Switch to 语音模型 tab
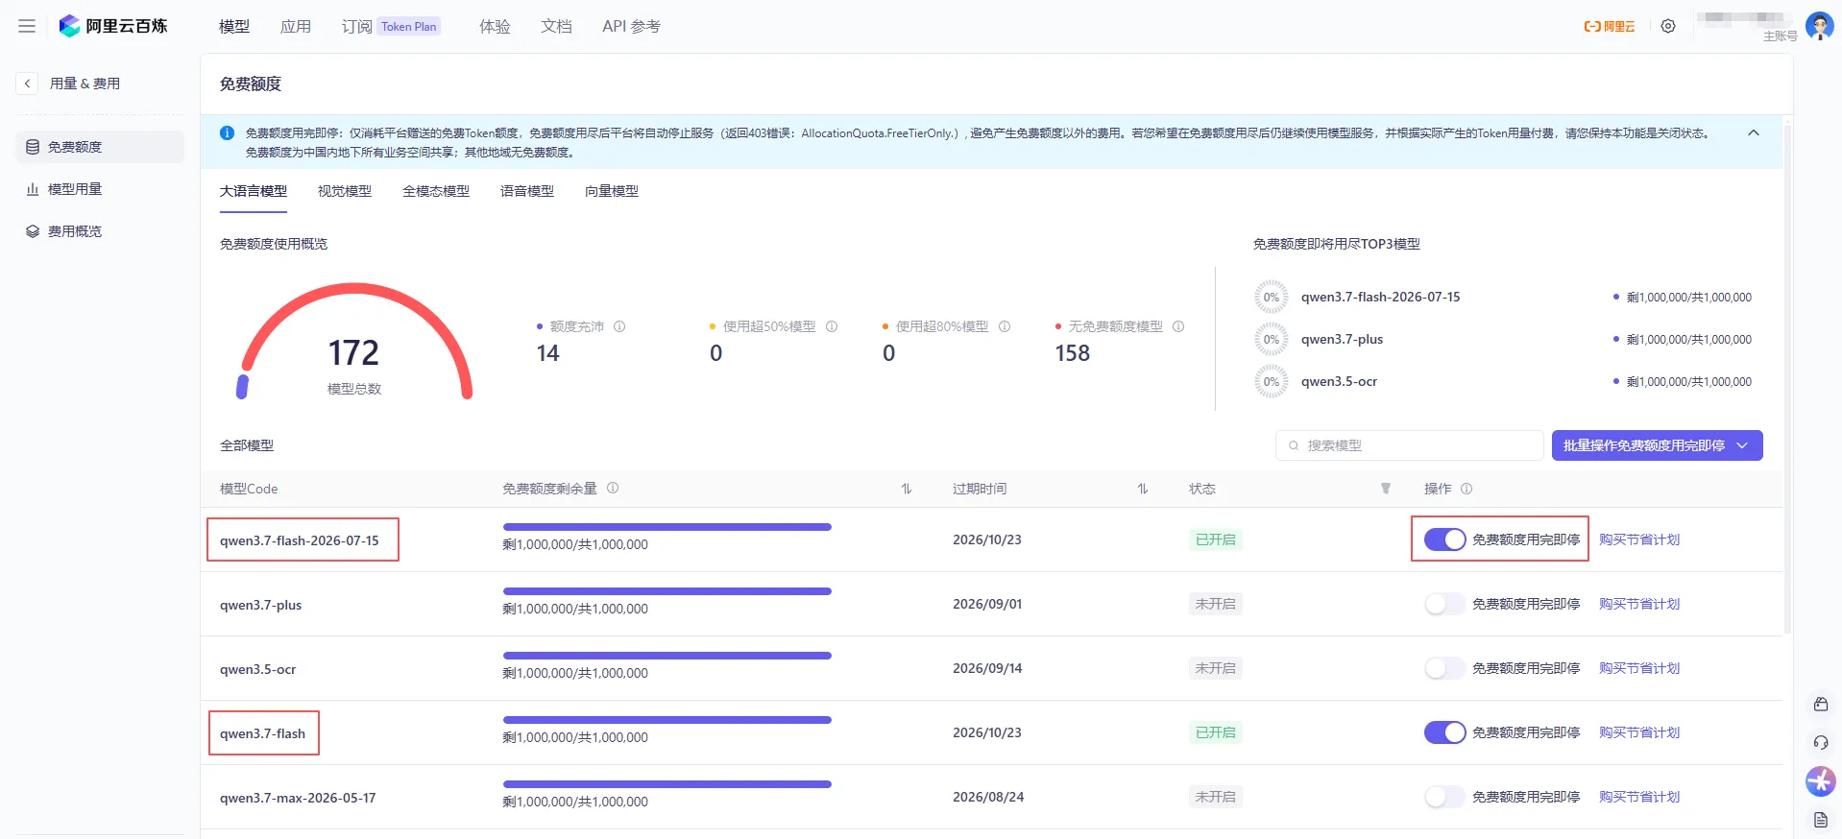 [527, 191]
